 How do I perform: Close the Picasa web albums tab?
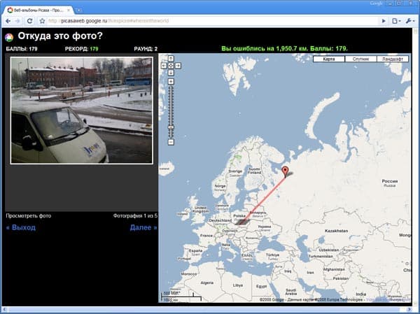(69, 10)
